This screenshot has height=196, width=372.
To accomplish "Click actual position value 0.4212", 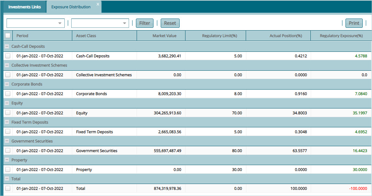I will click(301, 56).
